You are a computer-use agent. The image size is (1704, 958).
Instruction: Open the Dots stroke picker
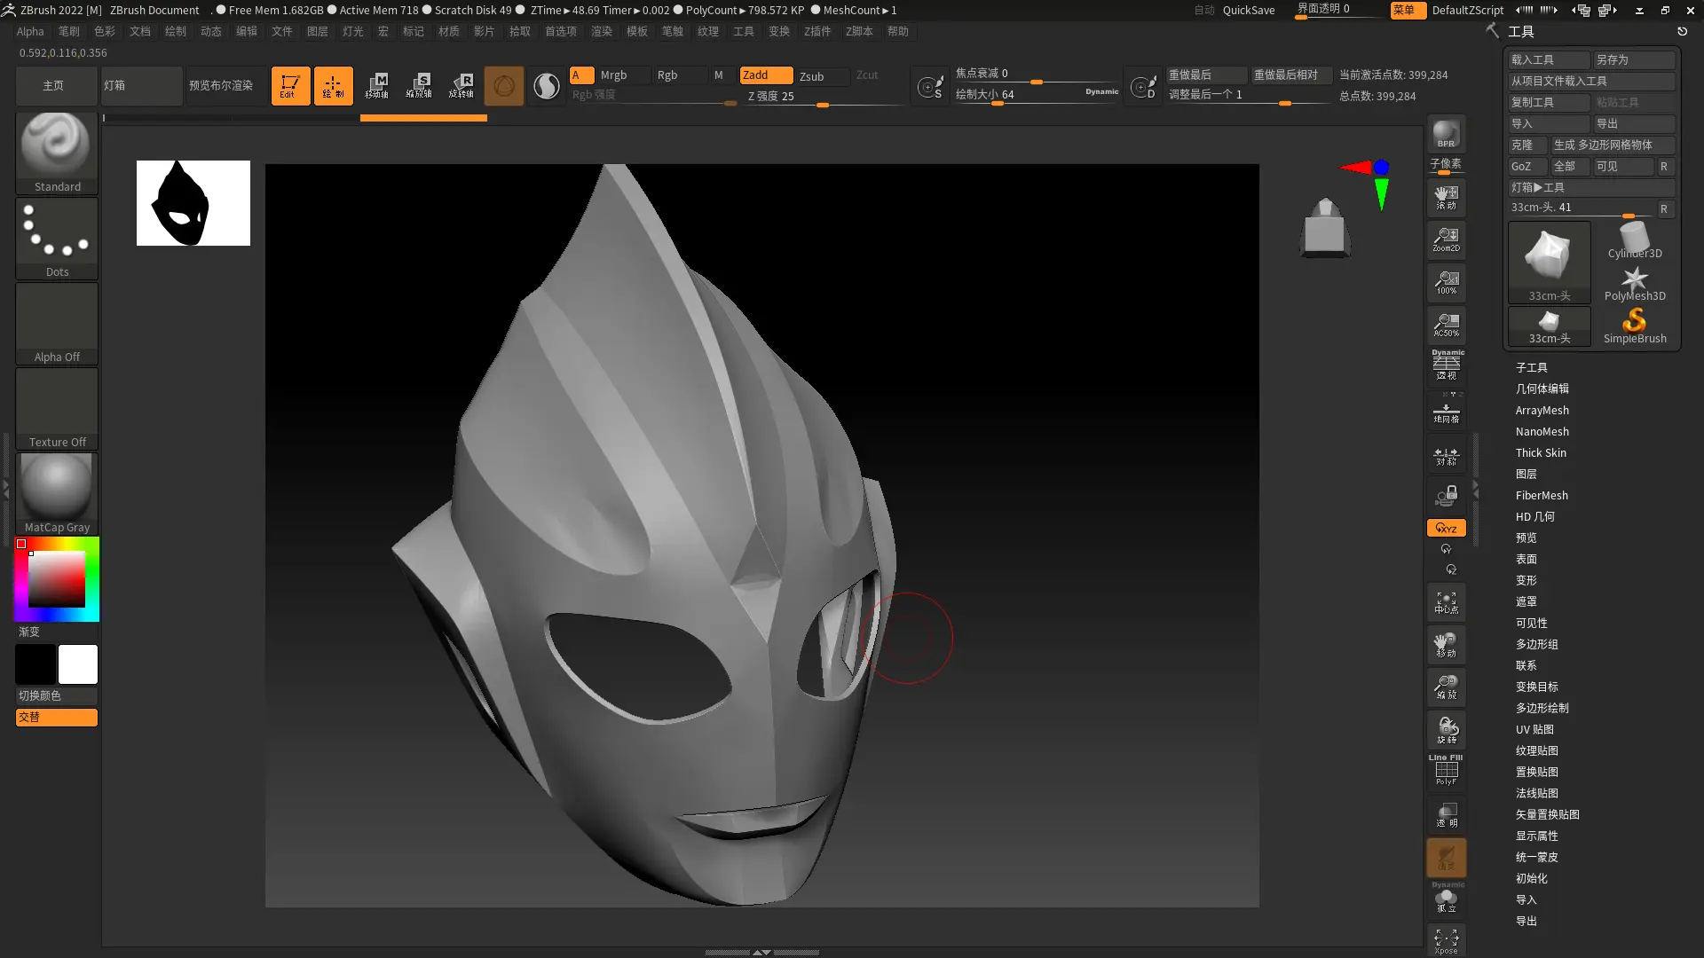(x=57, y=238)
